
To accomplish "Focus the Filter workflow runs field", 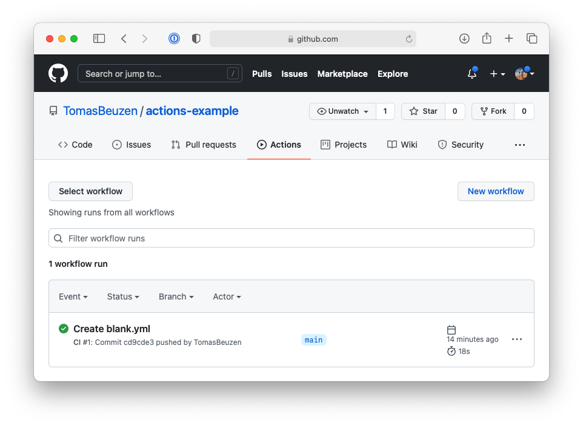I will click(x=291, y=238).
